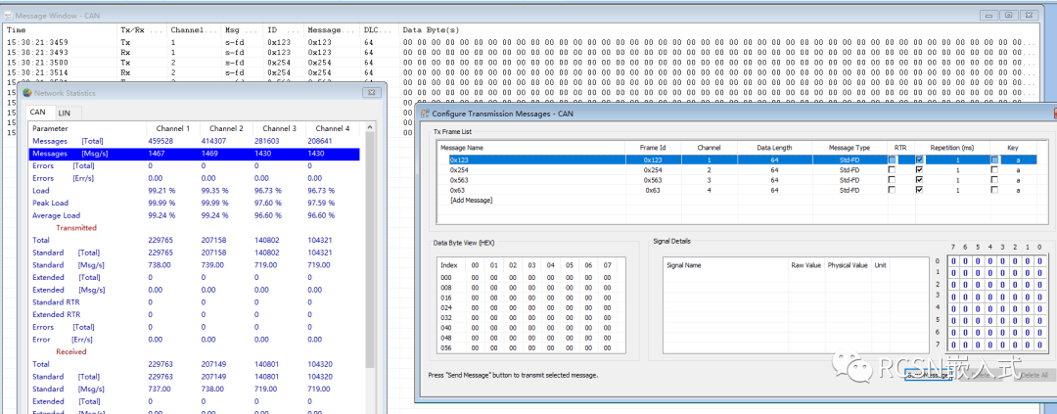Toggle RTR checkbox for message 0x123
This screenshot has height=414, width=1057.
[x=891, y=160]
